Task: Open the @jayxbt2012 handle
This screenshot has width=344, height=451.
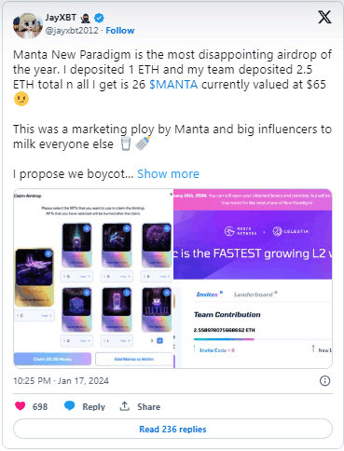Action: 72,31
